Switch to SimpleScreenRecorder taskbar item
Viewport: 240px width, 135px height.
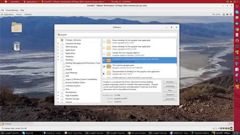[x=201, y=133]
